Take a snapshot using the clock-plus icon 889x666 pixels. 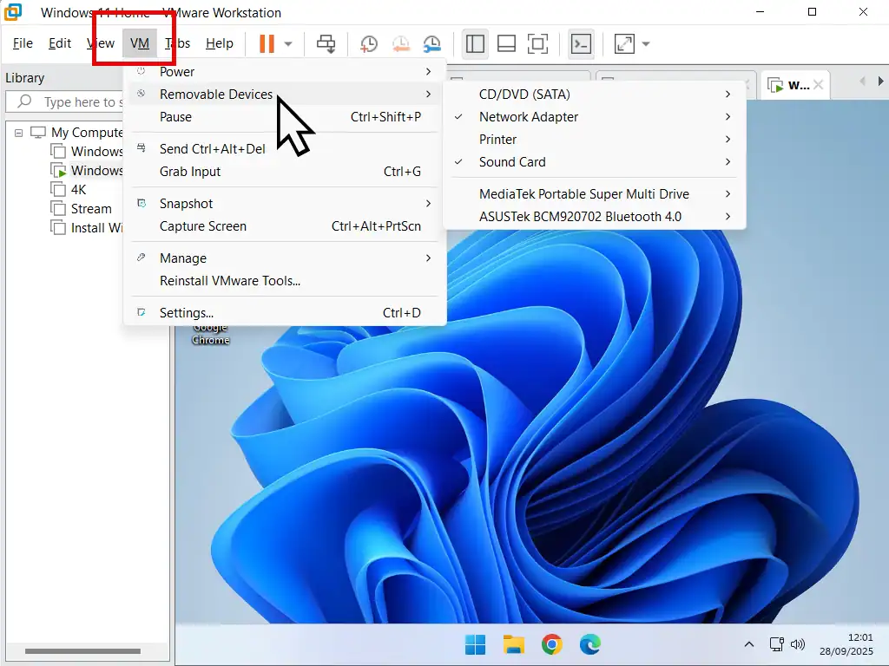(368, 43)
